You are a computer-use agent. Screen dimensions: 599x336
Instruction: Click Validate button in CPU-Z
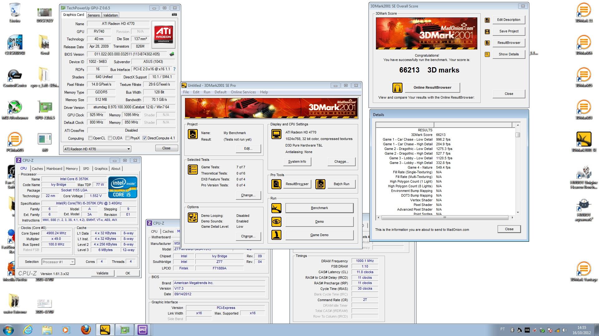pos(102,273)
